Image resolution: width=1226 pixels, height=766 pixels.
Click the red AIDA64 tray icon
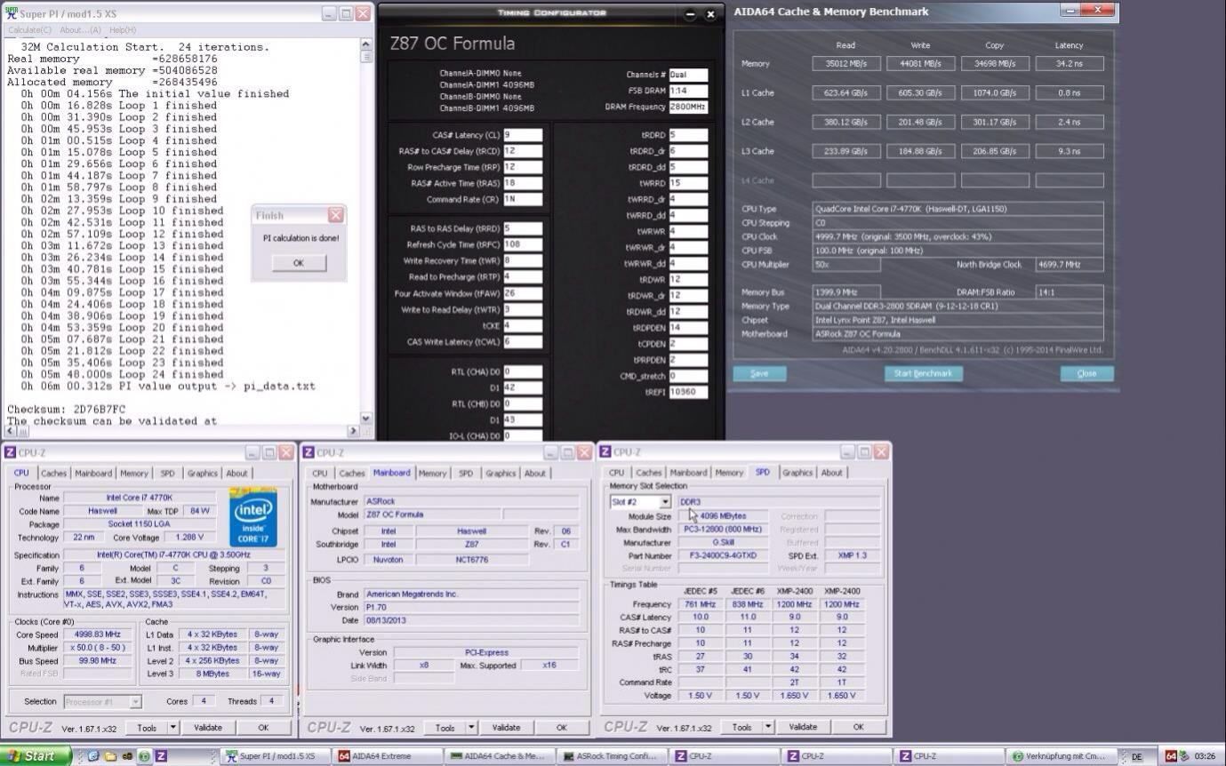click(x=1171, y=756)
